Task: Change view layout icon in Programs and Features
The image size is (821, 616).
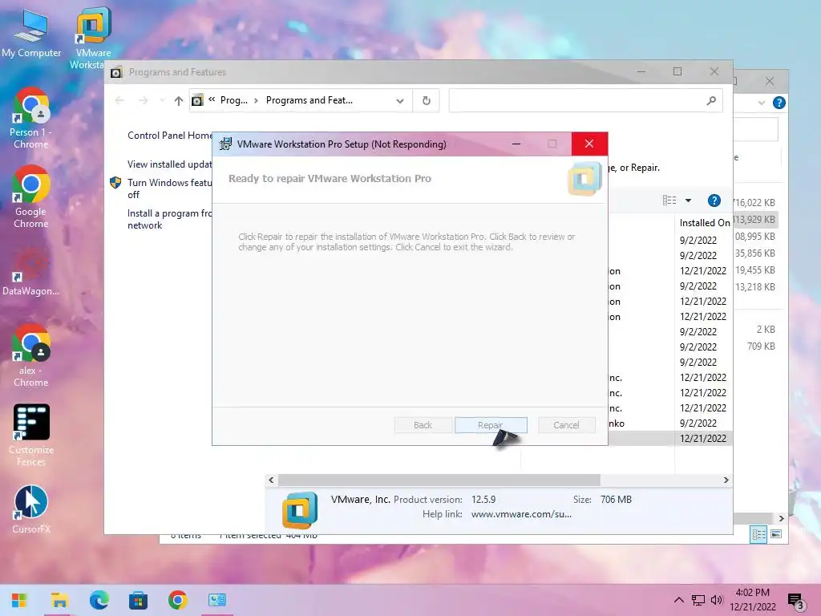Action: tap(669, 201)
